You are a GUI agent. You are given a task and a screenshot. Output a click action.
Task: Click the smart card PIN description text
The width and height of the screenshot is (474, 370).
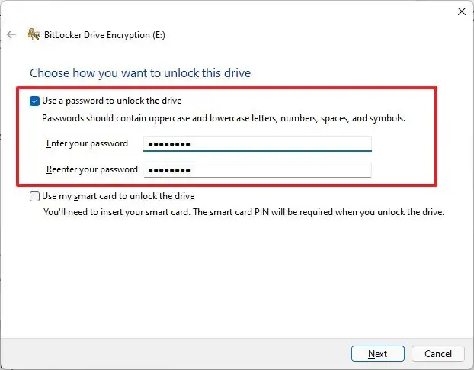(x=243, y=211)
